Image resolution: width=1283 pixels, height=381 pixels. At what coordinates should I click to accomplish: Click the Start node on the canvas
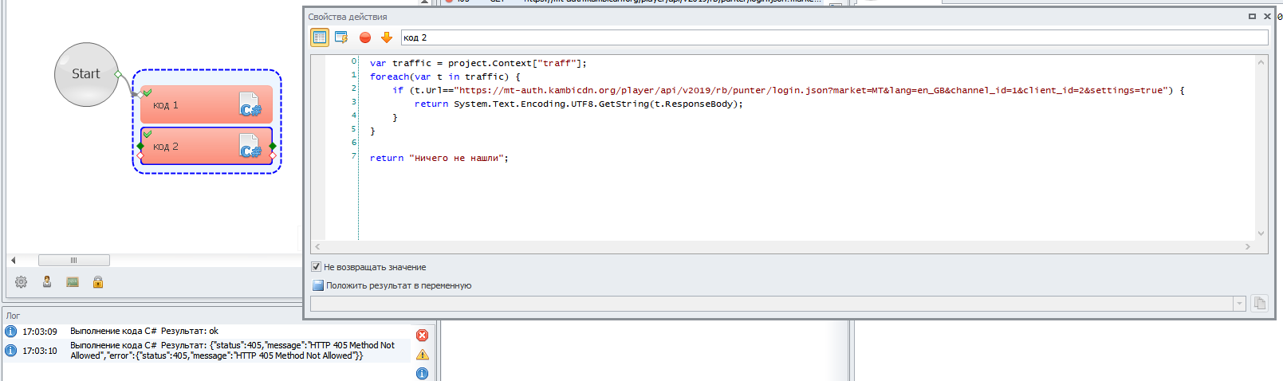tap(86, 74)
